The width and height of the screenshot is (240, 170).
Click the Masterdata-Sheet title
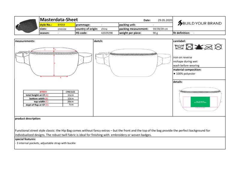click(x=59, y=20)
